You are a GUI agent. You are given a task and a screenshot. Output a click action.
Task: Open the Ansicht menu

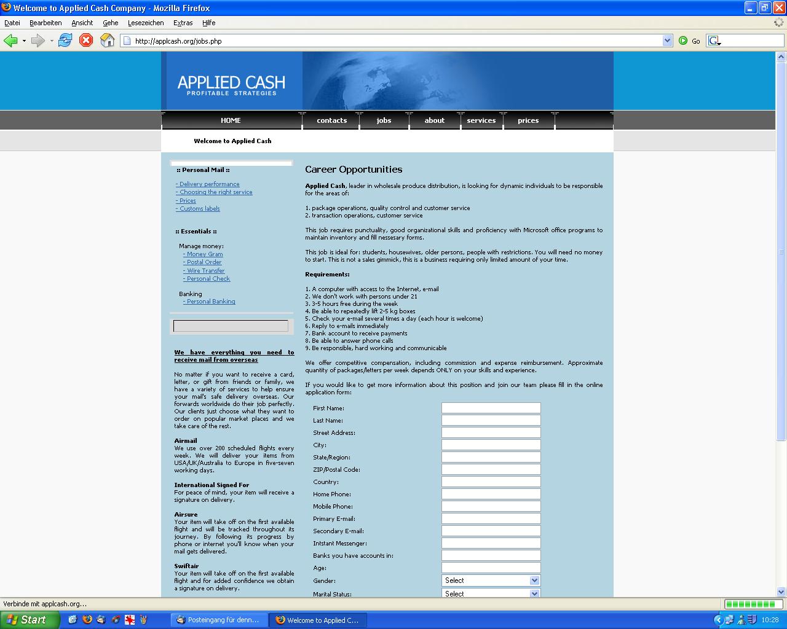coord(82,23)
